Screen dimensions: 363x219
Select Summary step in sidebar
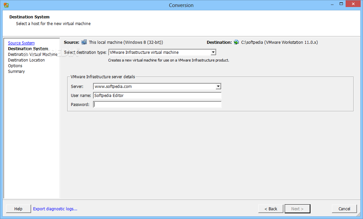pos(16,72)
